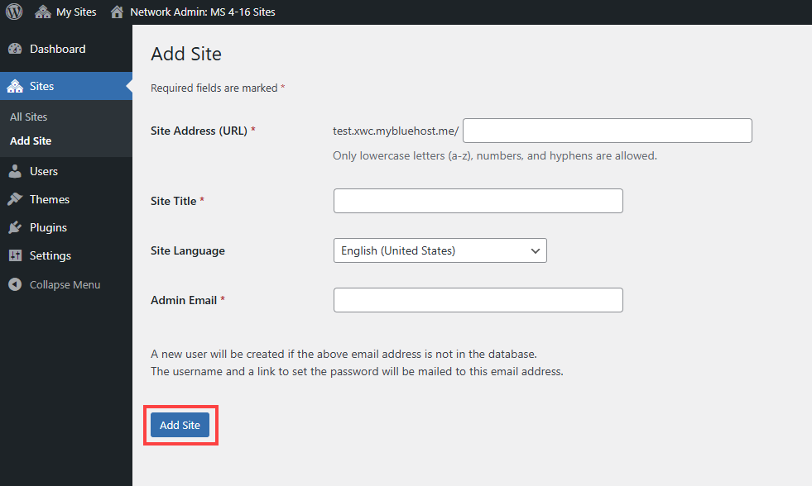Screen dimensions: 812x486
Task: Select the Users icon in the sidebar
Action: coord(17,170)
